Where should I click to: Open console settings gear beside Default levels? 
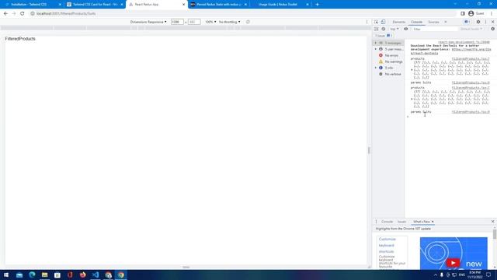(x=492, y=29)
